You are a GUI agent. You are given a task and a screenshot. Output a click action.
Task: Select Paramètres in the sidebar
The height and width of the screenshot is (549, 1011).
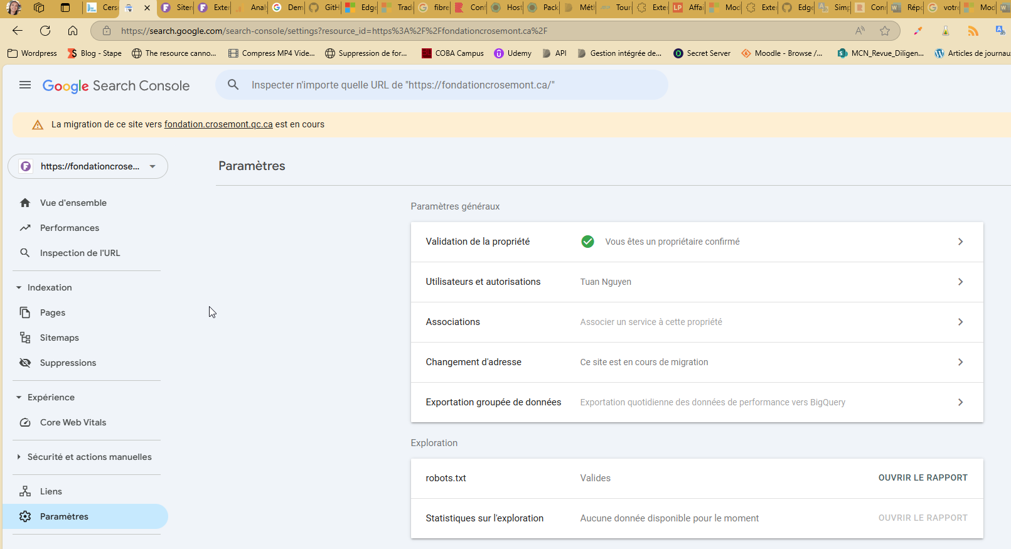click(64, 516)
